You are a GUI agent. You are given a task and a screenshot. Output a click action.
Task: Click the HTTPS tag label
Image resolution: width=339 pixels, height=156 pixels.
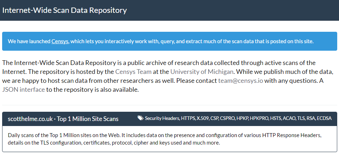click(188, 118)
